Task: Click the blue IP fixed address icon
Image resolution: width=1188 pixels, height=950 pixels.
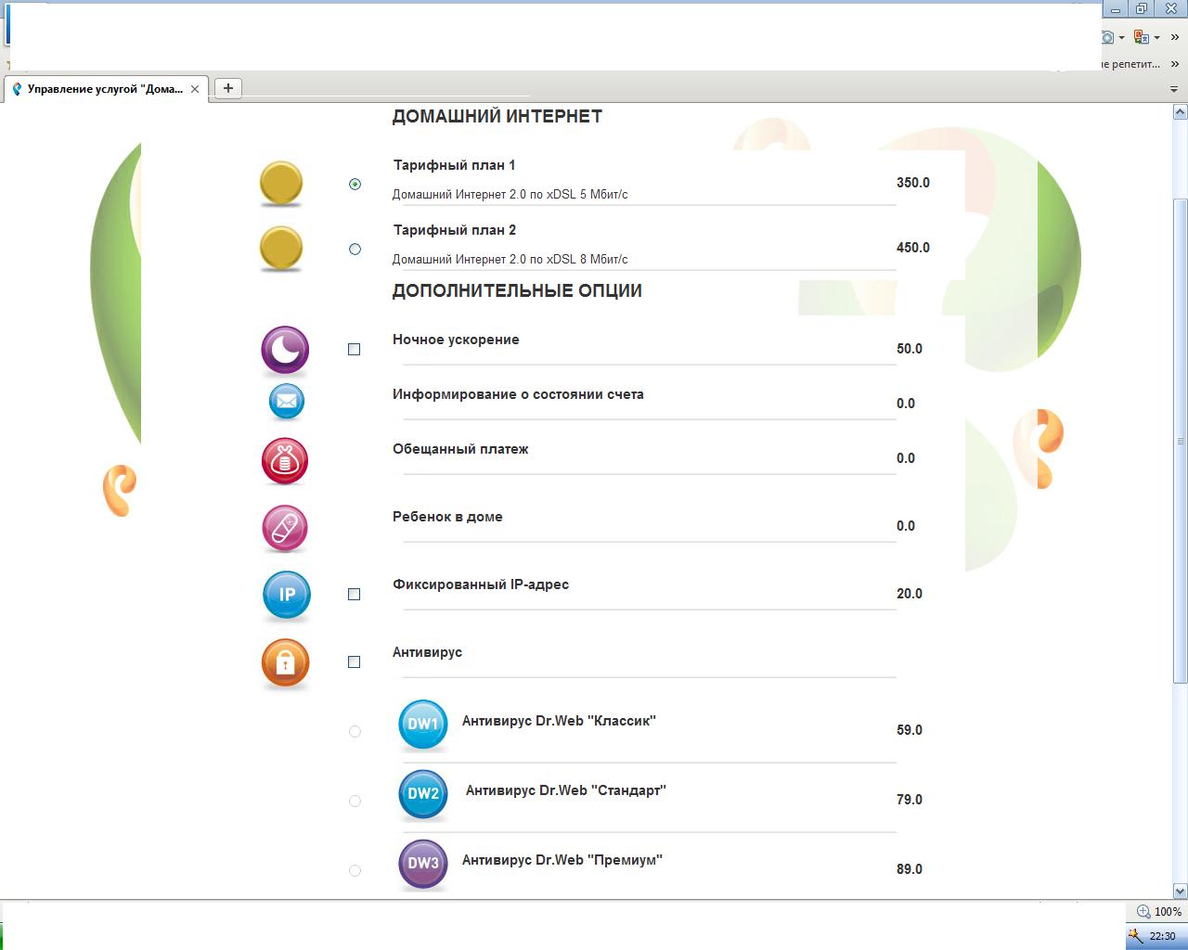Action: (286, 595)
